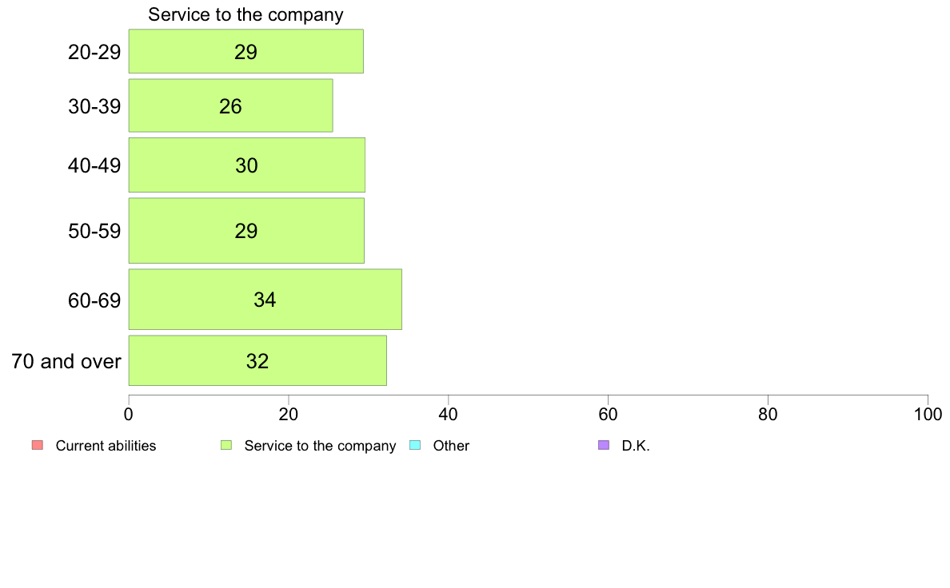Viewport: 950px width, 588px height.
Task: Click the 70 and over axis label
Action: coord(66,361)
